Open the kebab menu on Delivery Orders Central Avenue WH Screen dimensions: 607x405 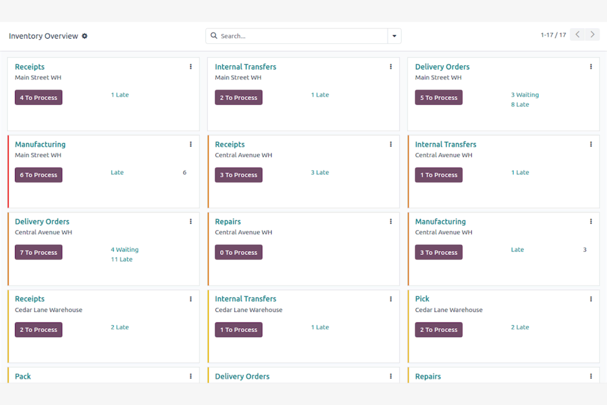coord(191,221)
